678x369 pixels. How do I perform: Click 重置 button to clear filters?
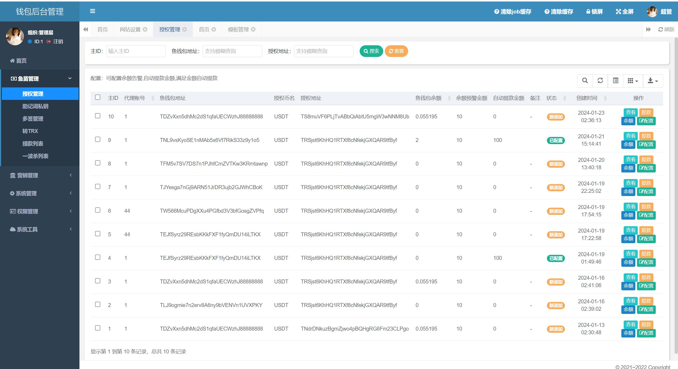pyautogui.click(x=396, y=51)
